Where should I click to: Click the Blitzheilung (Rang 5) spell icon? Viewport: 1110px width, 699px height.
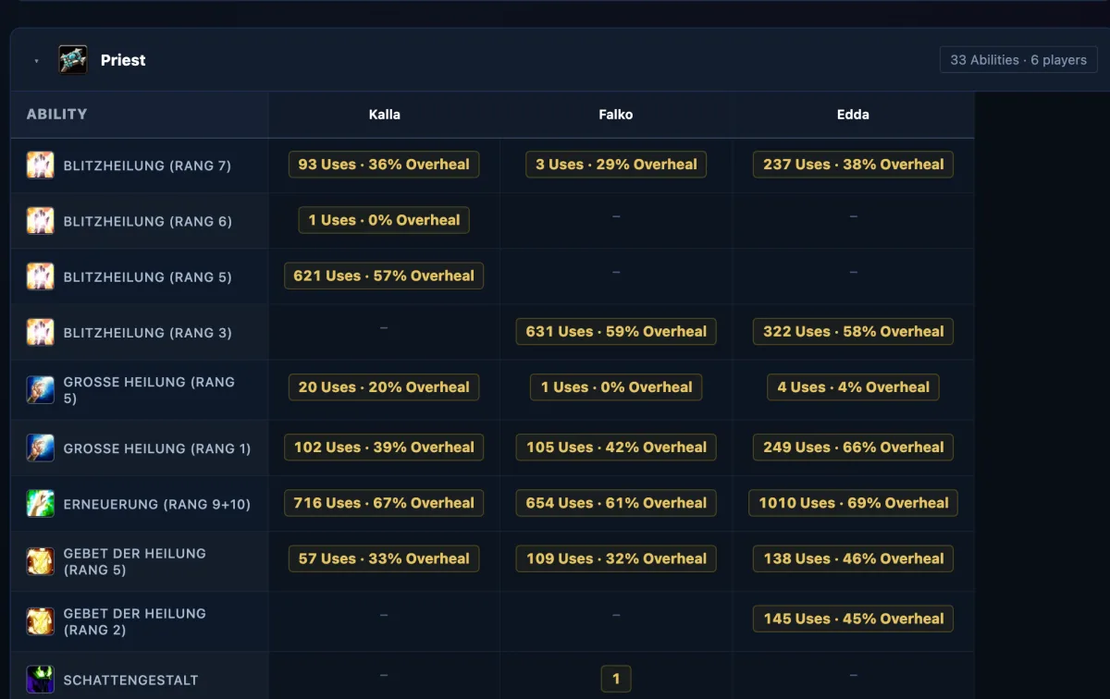click(x=41, y=276)
